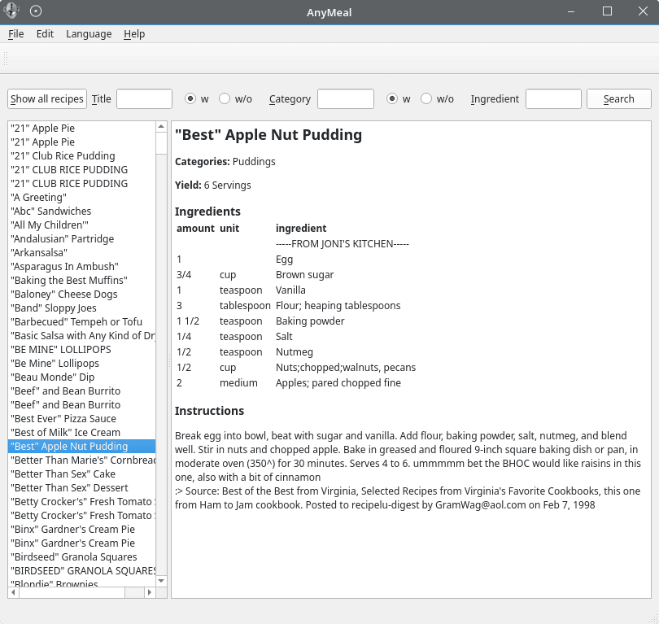Click highlighted "Best" Apple Nut Pudding row
This screenshot has height=624, width=659.
pos(82,447)
